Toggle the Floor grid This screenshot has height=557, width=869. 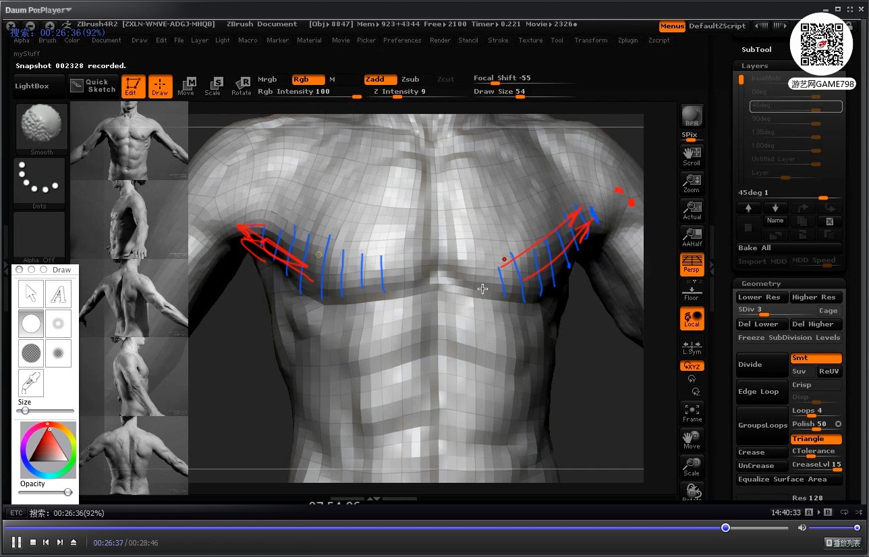[x=692, y=292]
